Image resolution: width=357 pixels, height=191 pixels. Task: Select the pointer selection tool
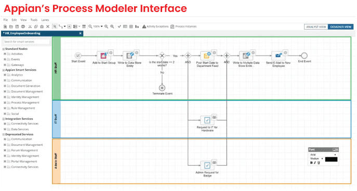(x=55, y=26)
